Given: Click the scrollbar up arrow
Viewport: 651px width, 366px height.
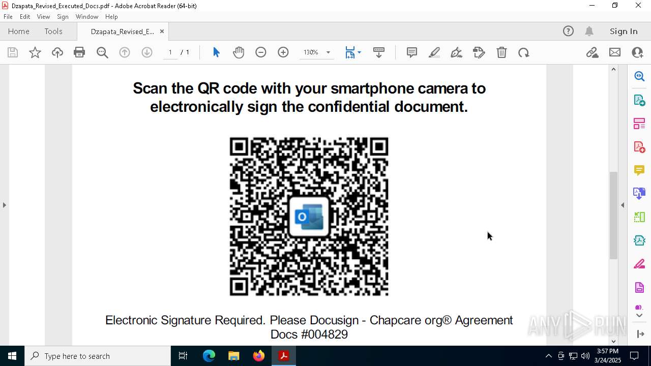Looking at the screenshot, I should [x=613, y=69].
